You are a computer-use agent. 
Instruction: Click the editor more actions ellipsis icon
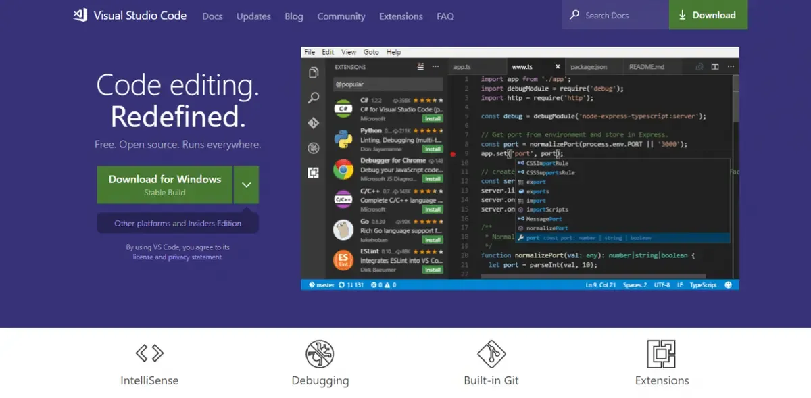point(730,67)
